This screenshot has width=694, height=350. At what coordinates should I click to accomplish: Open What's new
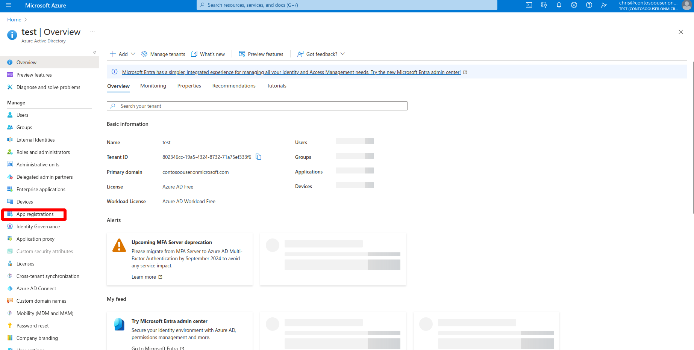tap(208, 54)
